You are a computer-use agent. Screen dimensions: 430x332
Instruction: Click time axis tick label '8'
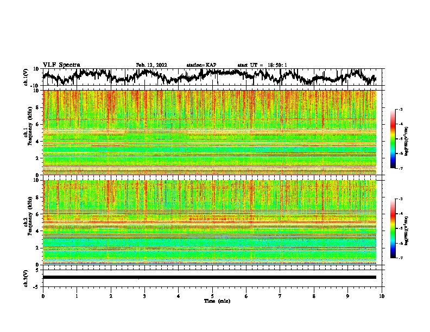pyautogui.click(x=314, y=296)
